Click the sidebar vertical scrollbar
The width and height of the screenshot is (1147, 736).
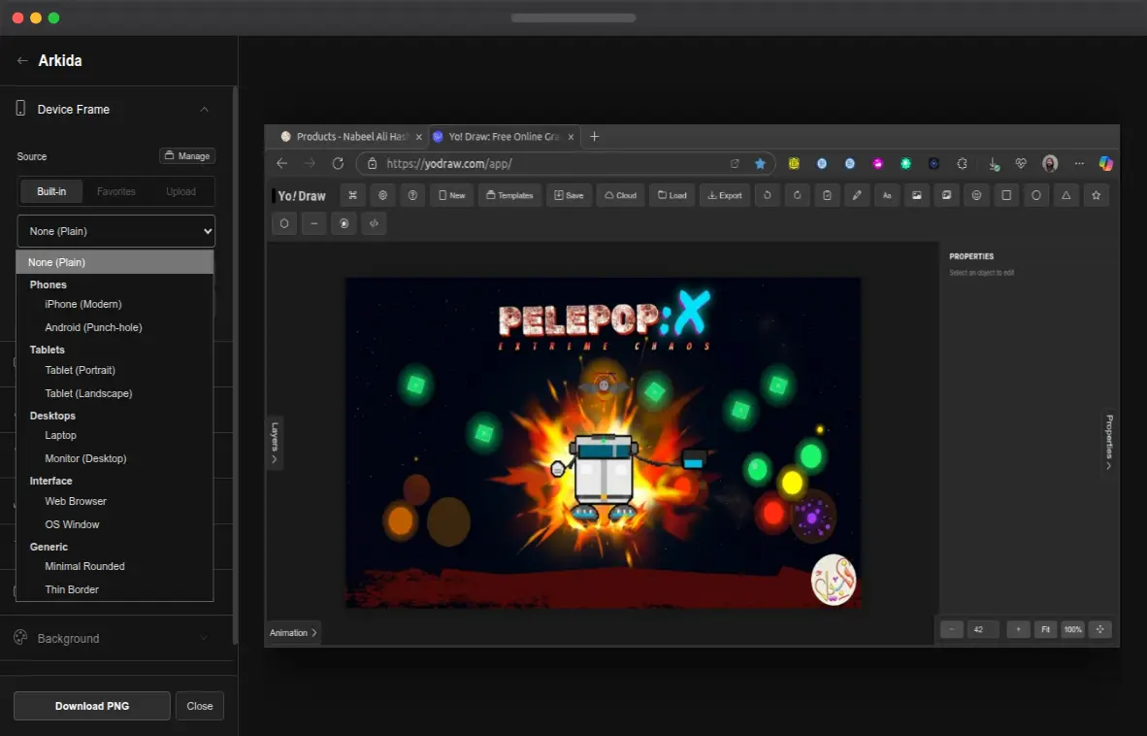click(235, 366)
